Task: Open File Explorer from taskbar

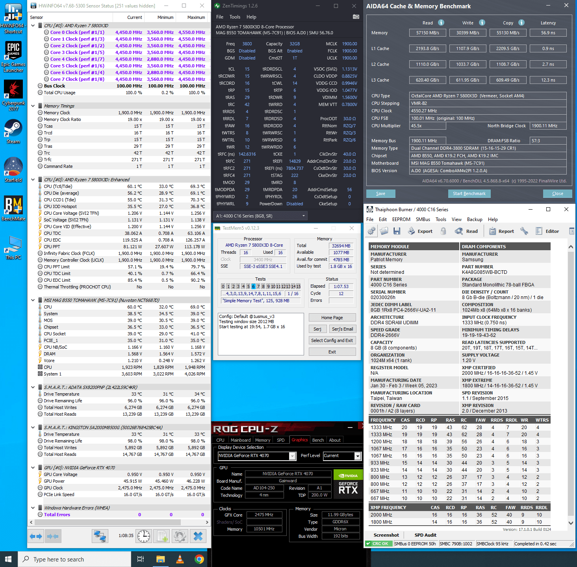Action: point(160,559)
